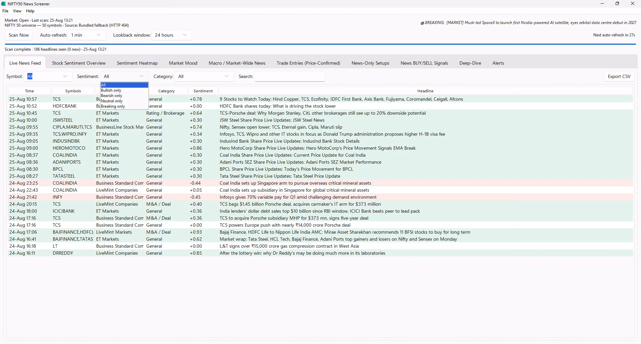
Task: Click -0.44 sentiment for COALINDIA
Action: [195, 183]
